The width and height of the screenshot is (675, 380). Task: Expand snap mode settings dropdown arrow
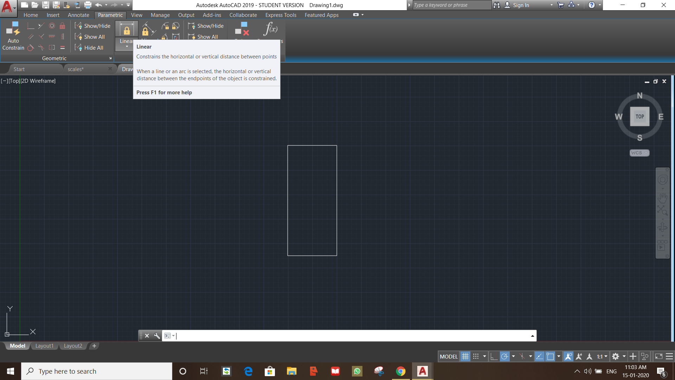(x=484, y=356)
